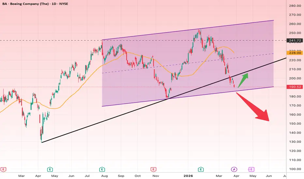This screenshot has height=179, width=304.
Task: Click the purple lightning bolt event icon
Action: [x=234, y=170]
